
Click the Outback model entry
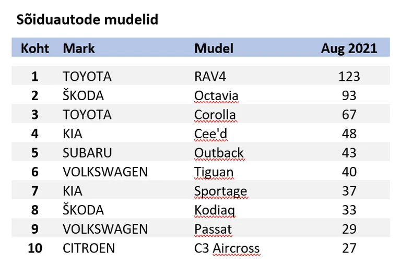219,153
